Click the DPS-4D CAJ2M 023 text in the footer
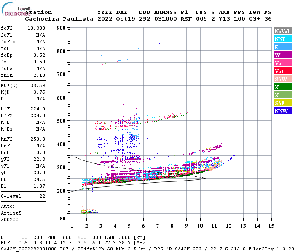 tap(177, 249)
